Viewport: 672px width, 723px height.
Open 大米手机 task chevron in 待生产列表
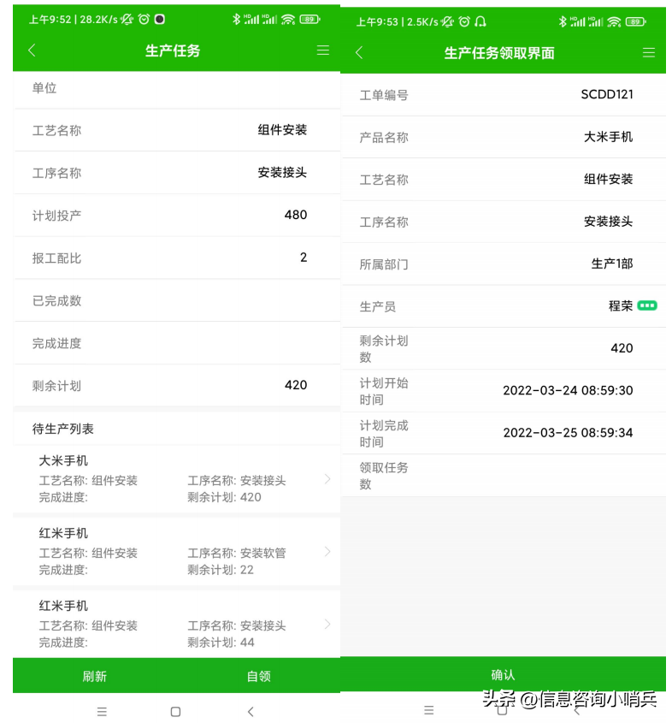tap(327, 478)
